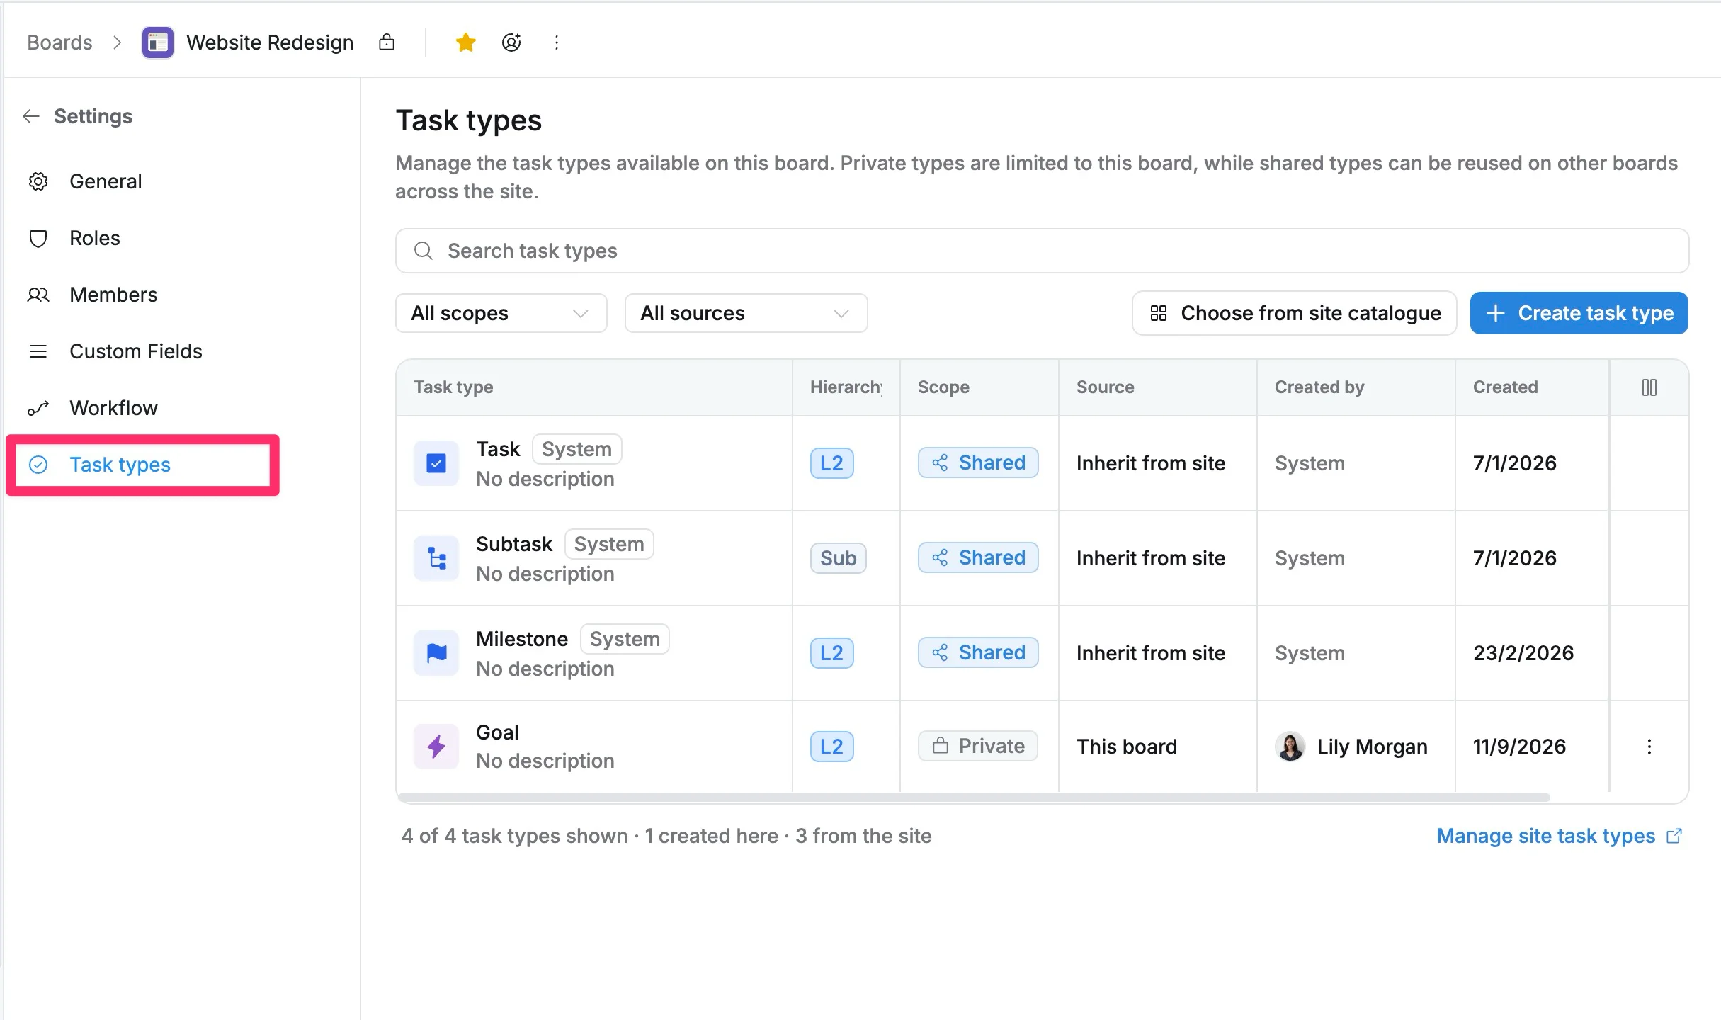The height and width of the screenshot is (1020, 1721).
Task: Click the Subtask hierarchy icon
Action: (x=436, y=558)
